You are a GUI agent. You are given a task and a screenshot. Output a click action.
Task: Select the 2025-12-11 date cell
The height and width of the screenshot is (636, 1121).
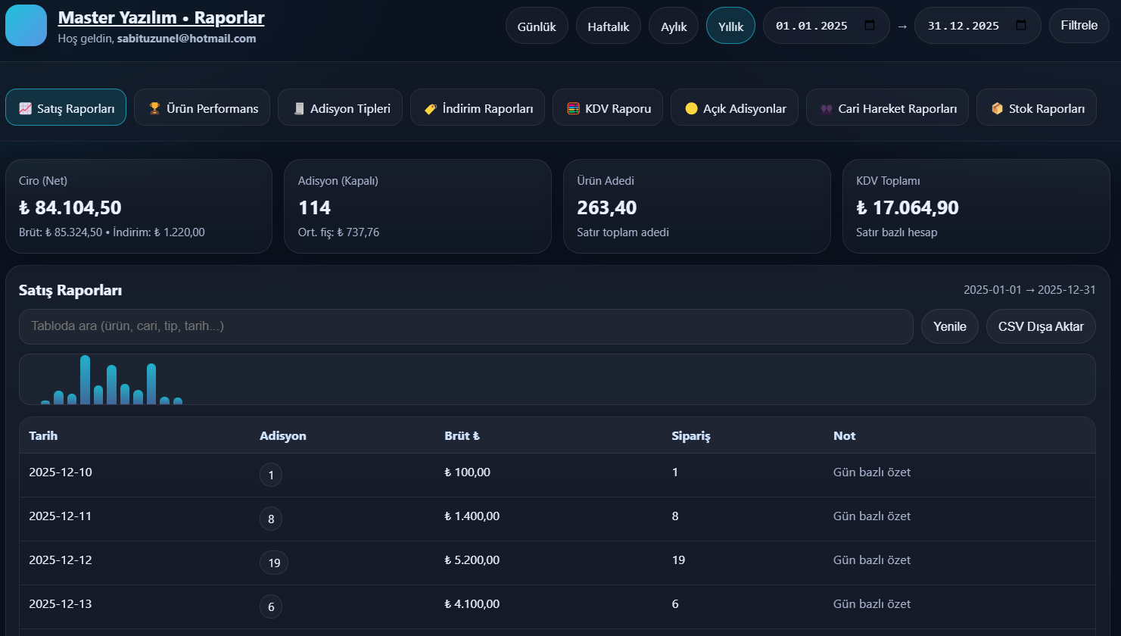point(61,516)
